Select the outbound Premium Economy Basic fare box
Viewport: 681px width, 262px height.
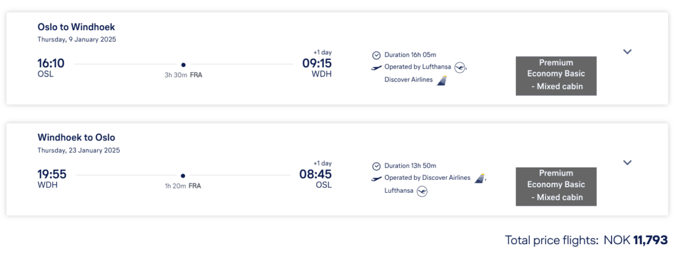coord(556,76)
